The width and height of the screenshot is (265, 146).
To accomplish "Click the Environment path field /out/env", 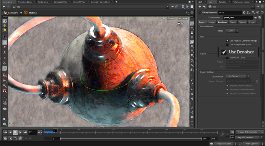I will (238, 18).
